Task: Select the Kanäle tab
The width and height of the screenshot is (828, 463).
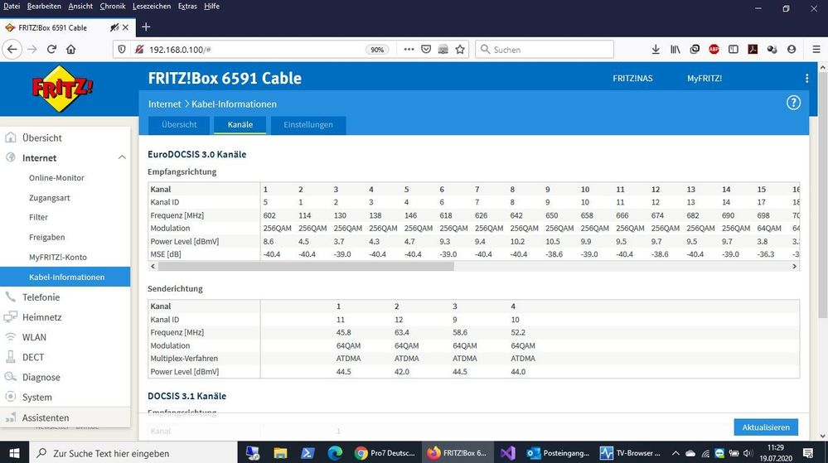Action: tap(240, 125)
